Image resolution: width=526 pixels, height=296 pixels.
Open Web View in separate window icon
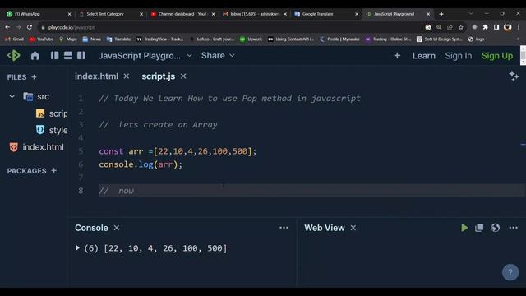(x=479, y=228)
